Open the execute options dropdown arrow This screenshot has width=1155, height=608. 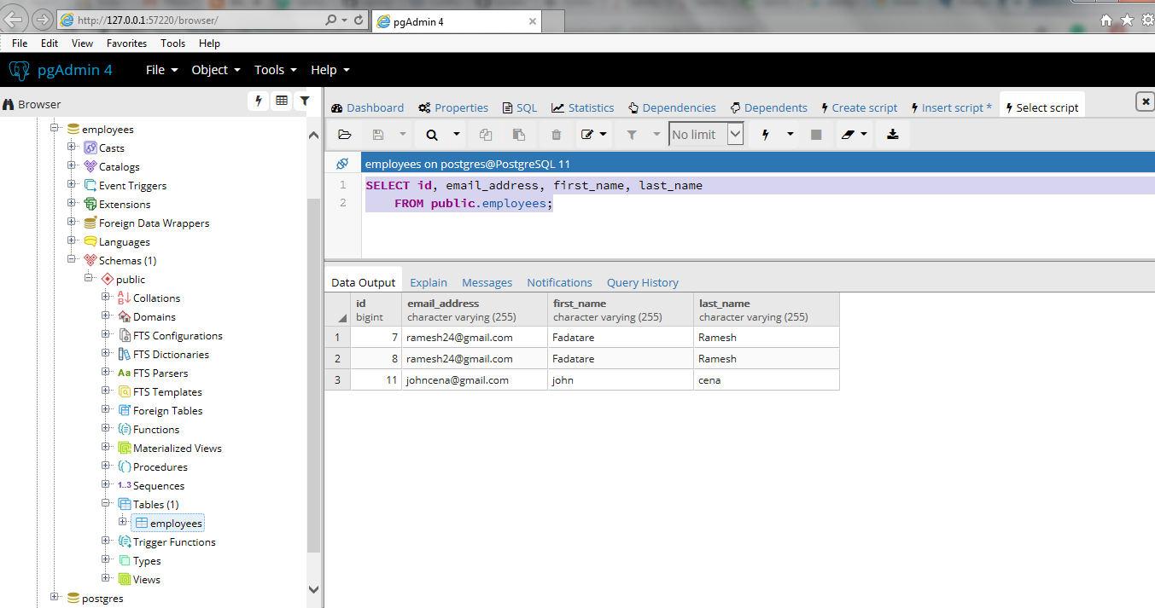[790, 135]
